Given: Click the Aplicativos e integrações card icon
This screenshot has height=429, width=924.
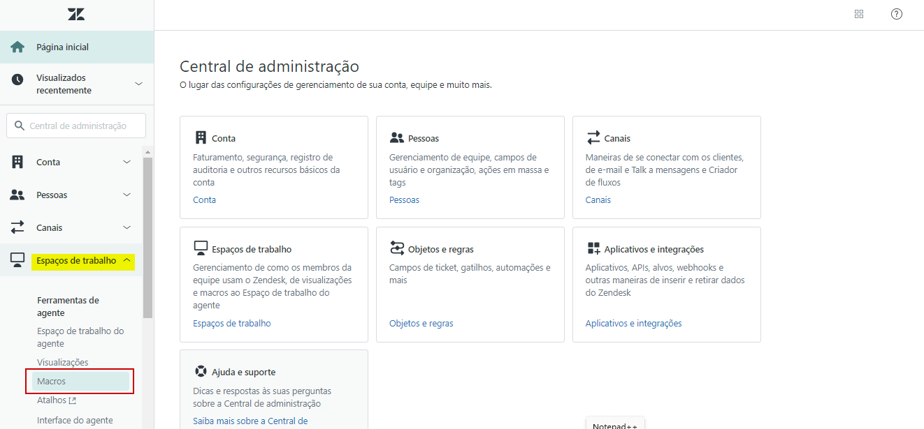Looking at the screenshot, I should coord(593,248).
